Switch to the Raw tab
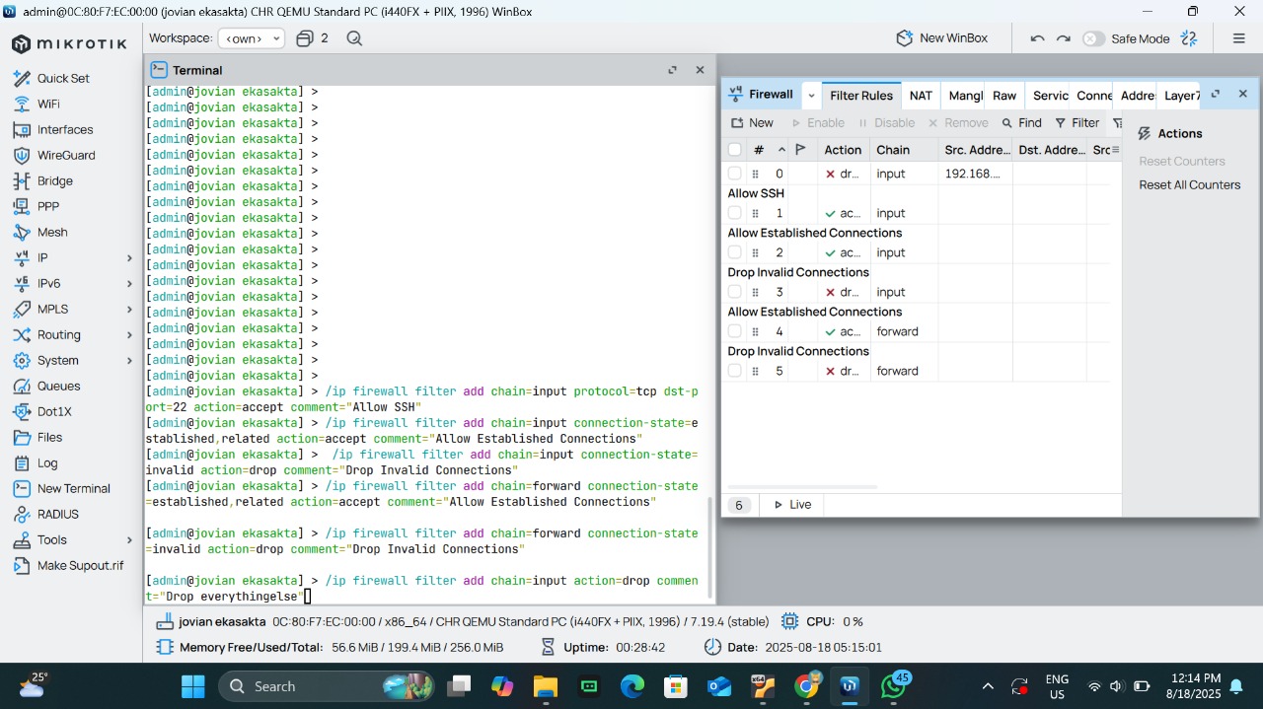Viewport: 1263px width, 709px height. [1003, 96]
